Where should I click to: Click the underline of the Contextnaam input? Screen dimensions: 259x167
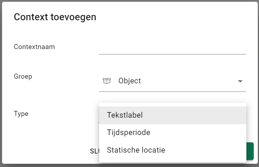click(x=172, y=54)
